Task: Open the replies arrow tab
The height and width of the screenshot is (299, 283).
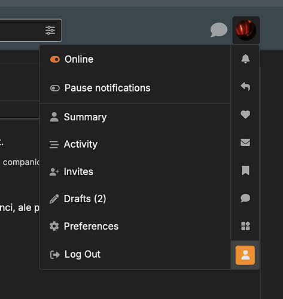Action: (x=245, y=87)
